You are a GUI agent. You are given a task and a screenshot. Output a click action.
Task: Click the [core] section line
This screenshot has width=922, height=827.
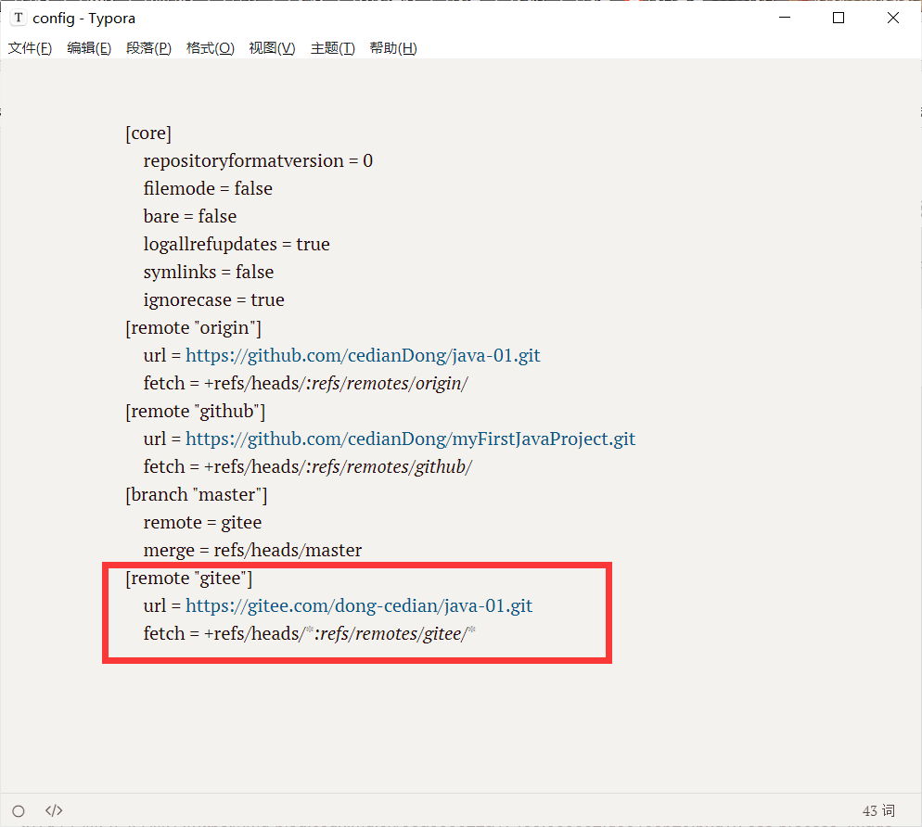148,134
